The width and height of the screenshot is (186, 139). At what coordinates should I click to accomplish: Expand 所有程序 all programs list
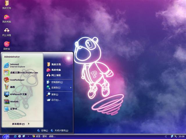(20, 124)
